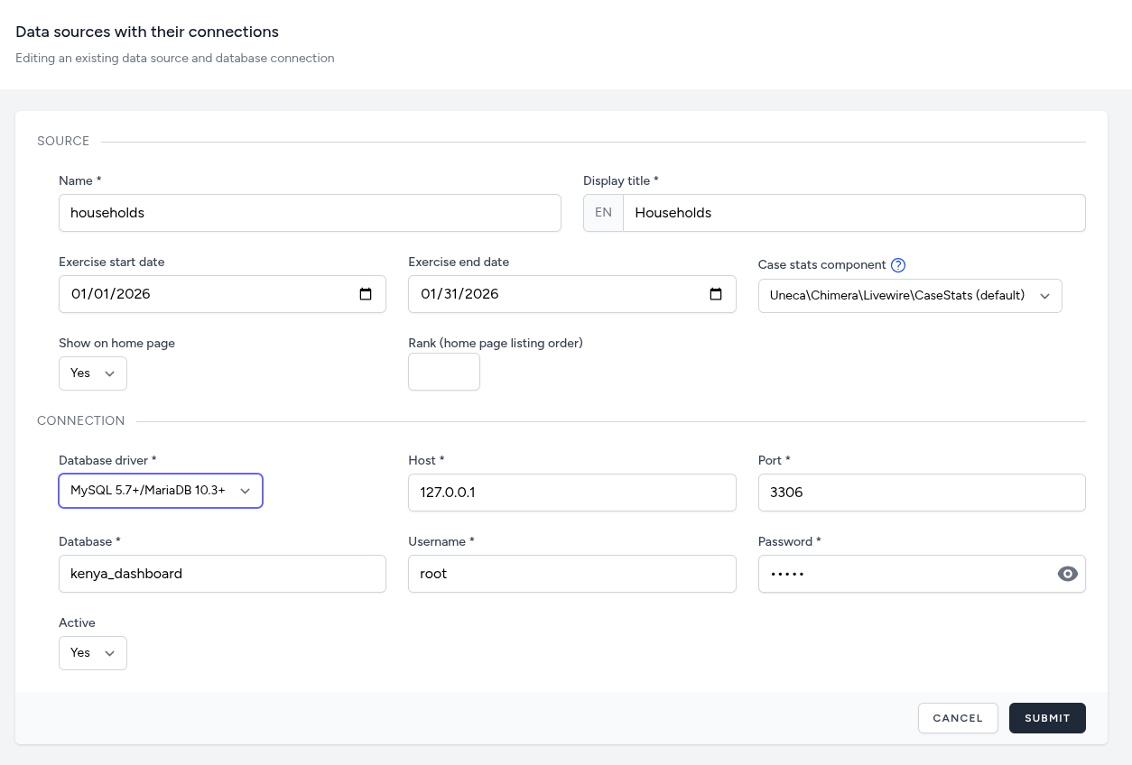Click the Database field with kenya_dashboard
This screenshot has height=765, width=1132.
pos(222,574)
